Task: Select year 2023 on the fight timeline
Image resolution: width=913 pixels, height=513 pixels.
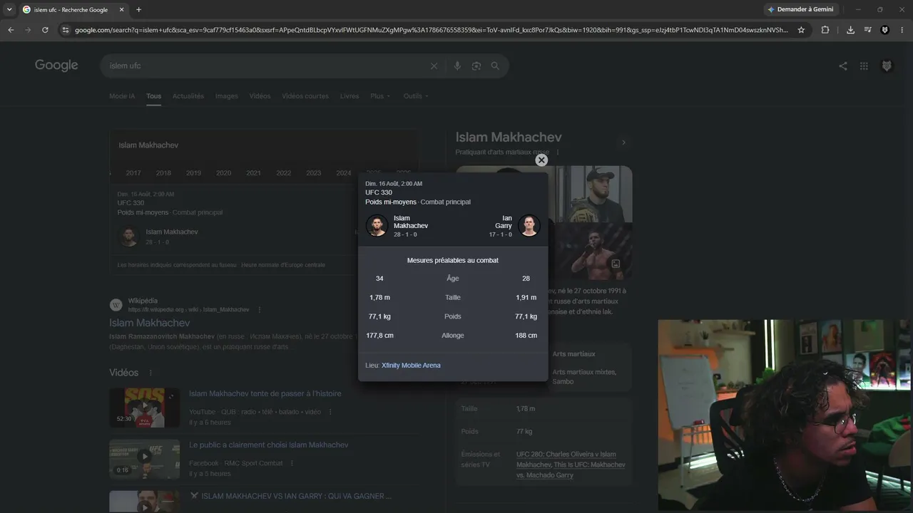Action: [314, 173]
